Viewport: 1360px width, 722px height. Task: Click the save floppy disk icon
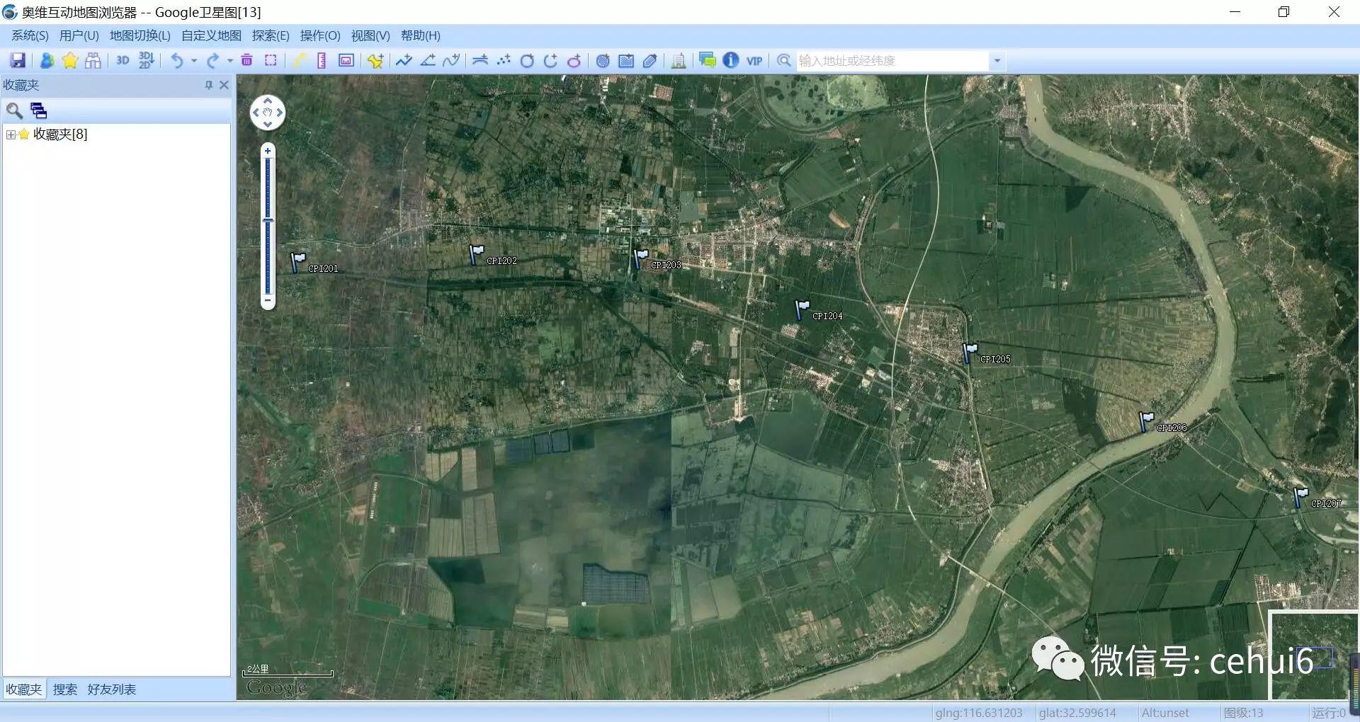[x=18, y=61]
